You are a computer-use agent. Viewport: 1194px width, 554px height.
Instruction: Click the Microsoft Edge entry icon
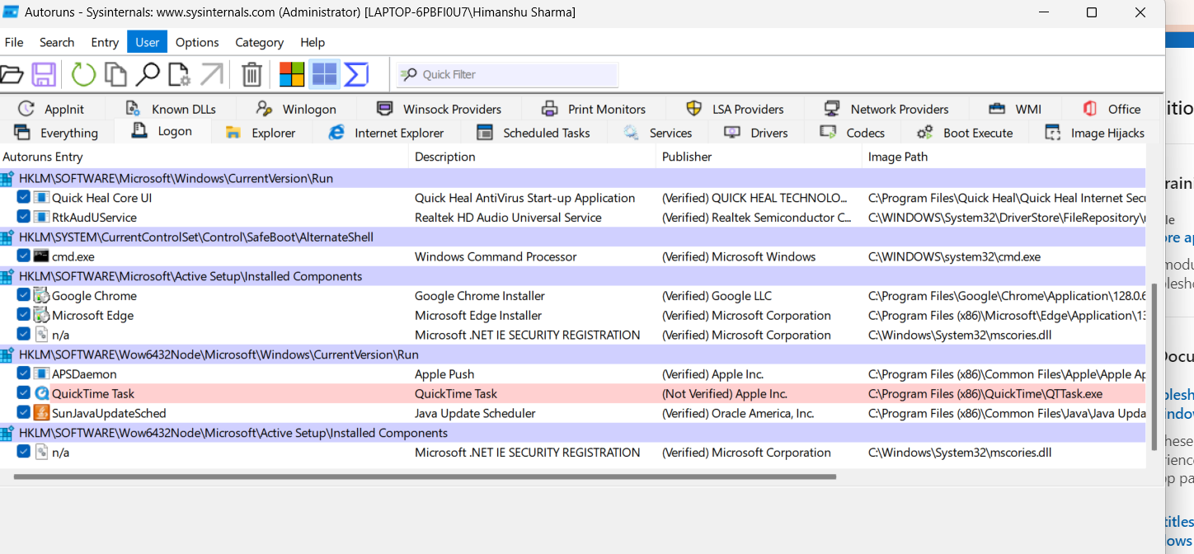(x=41, y=315)
